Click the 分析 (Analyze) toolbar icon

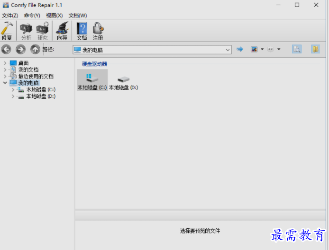[x=26, y=31]
